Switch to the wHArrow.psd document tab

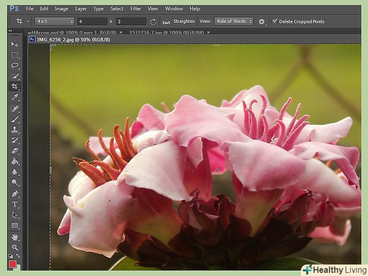tap(72, 32)
